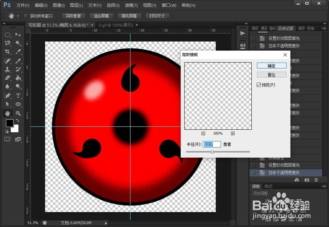Select the Zoom tool
The width and height of the screenshot is (329, 227).
(18, 113)
